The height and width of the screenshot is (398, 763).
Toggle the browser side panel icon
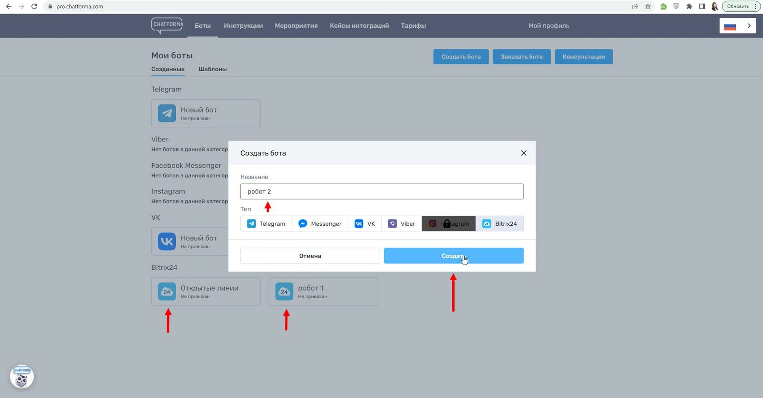coord(702,6)
